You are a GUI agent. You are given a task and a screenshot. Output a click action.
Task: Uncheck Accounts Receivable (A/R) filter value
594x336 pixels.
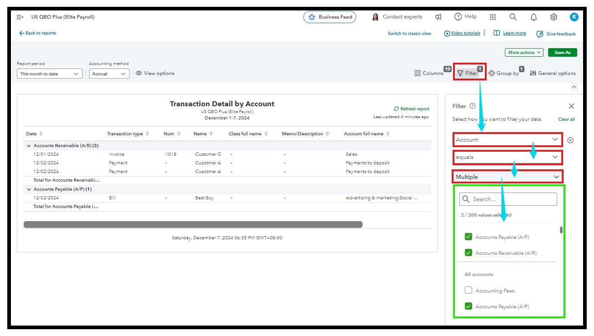[468, 253]
